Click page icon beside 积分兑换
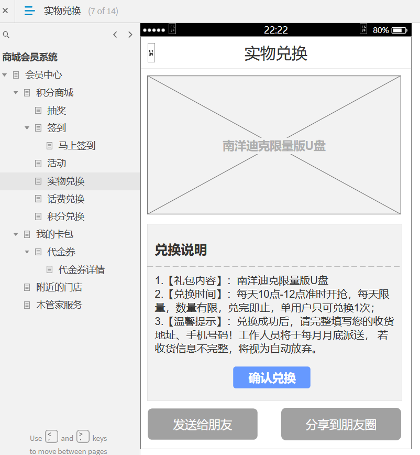 click(38, 216)
